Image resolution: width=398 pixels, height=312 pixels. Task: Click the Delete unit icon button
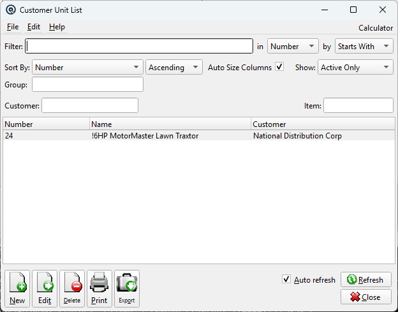pyautogui.click(x=72, y=288)
